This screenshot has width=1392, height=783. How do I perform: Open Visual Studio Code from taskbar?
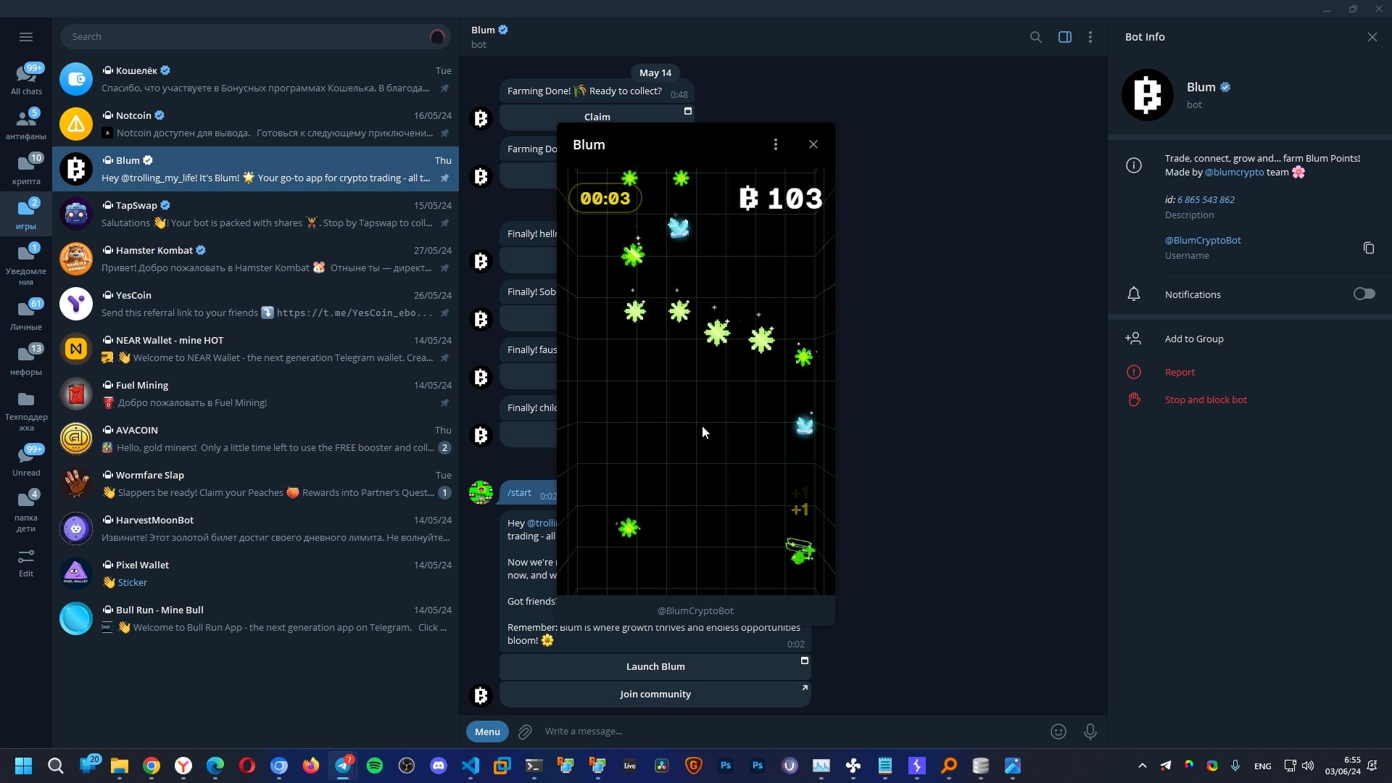(471, 766)
